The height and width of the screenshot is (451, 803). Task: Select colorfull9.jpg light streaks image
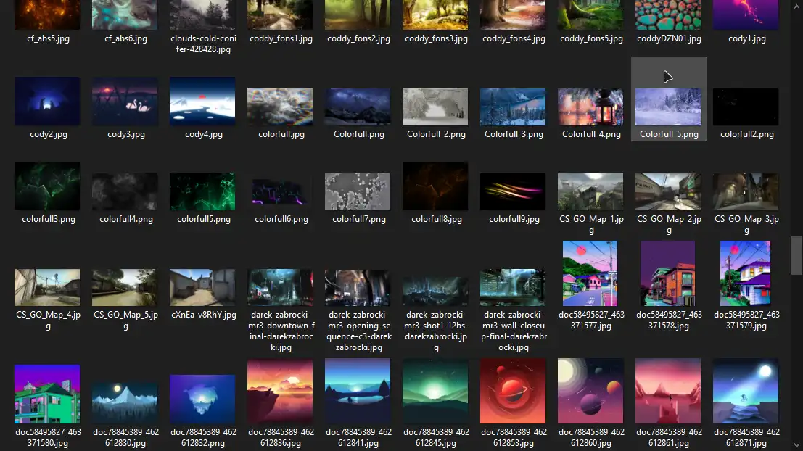513,191
